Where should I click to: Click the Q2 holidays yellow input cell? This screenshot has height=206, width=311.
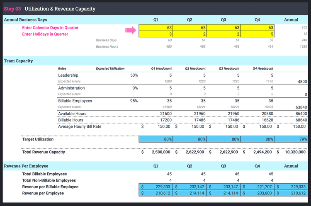click(x=190, y=34)
